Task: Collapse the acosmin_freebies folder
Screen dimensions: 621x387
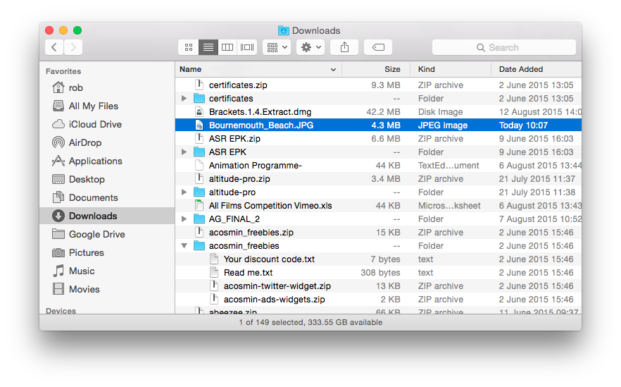Action: [184, 246]
